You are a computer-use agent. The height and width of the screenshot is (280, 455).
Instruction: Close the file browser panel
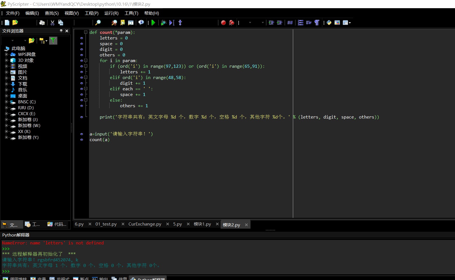click(67, 31)
